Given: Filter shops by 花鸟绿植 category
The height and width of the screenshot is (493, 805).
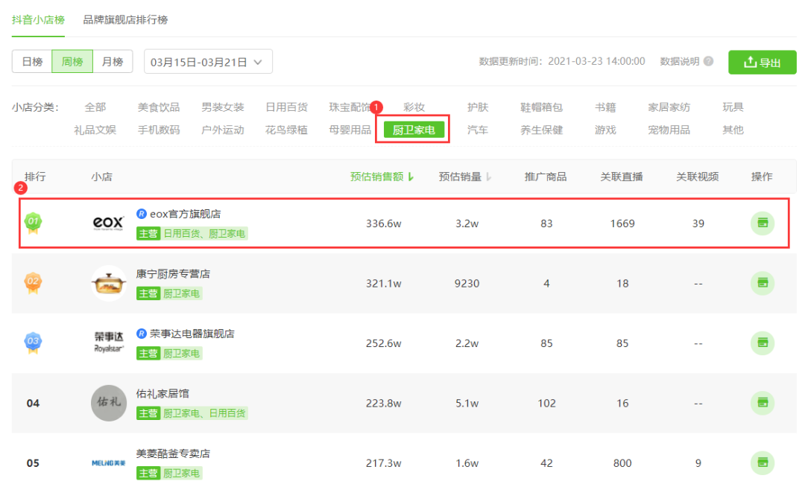Looking at the screenshot, I should pyautogui.click(x=286, y=130).
